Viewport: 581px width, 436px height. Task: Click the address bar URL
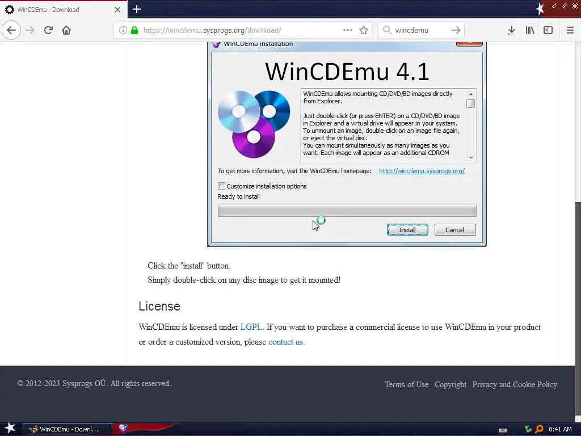point(212,30)
